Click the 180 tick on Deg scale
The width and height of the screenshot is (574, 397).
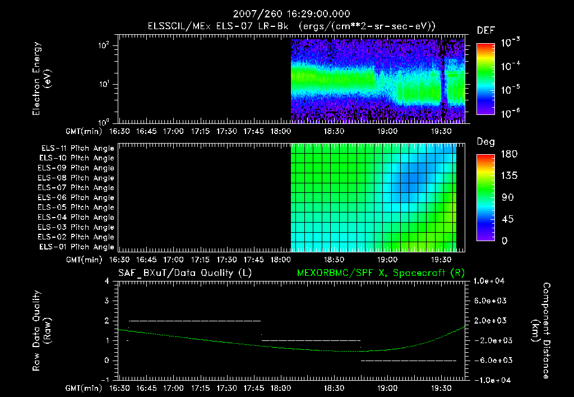509,154
